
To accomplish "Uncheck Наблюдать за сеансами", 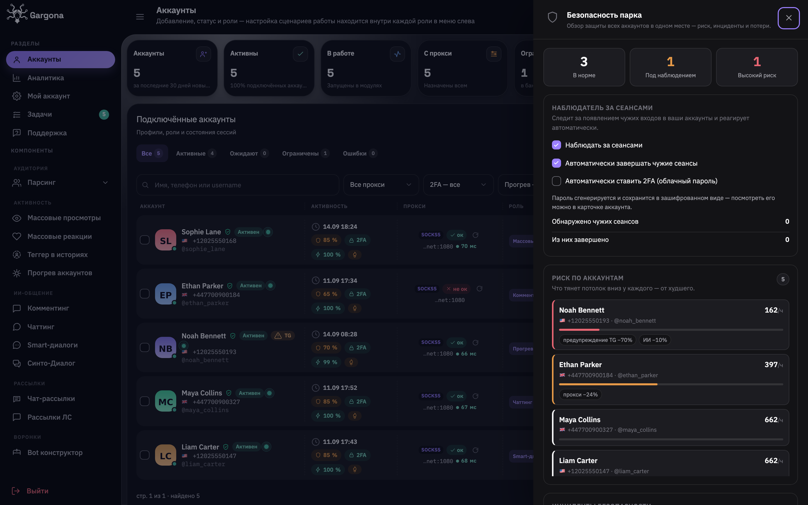I will 556,145.
